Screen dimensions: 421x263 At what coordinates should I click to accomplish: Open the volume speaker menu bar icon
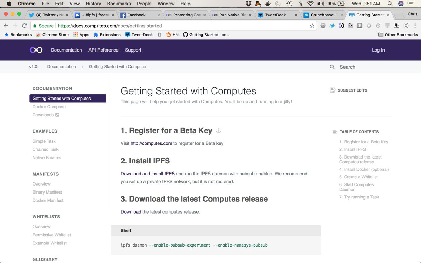tap(321, 4)
